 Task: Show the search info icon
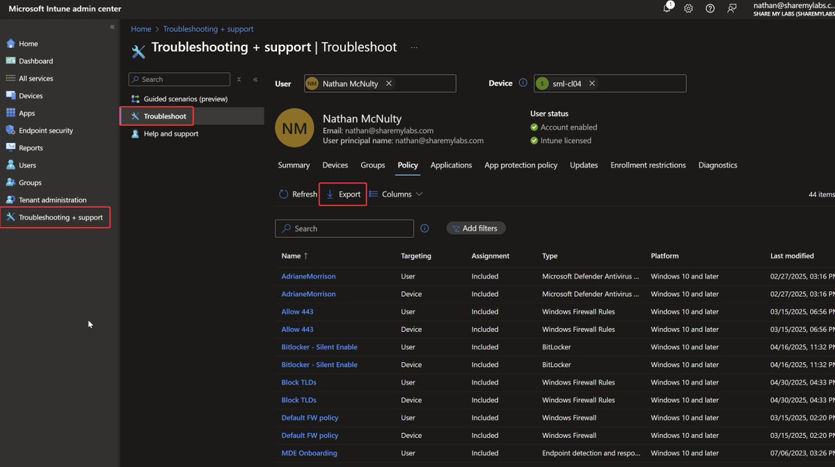(425, 228)
